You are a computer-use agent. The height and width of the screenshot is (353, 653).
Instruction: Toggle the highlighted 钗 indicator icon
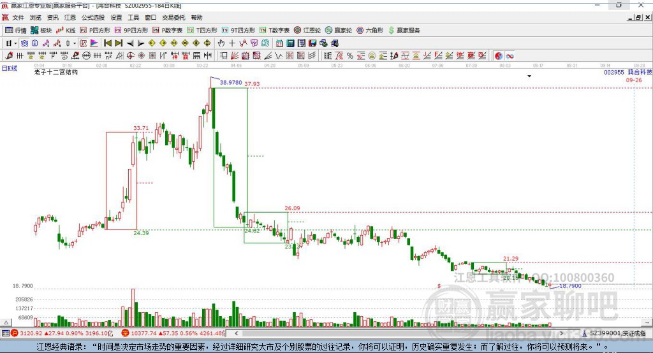point(84,43)
